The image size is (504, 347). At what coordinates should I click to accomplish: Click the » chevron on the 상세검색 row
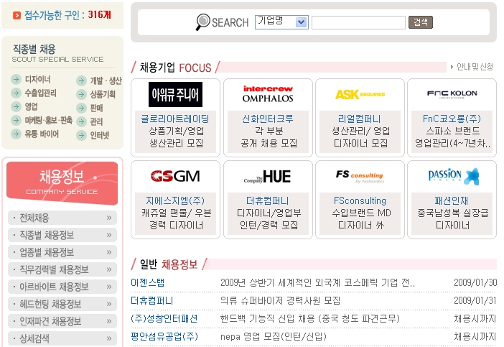coord(109,338)
